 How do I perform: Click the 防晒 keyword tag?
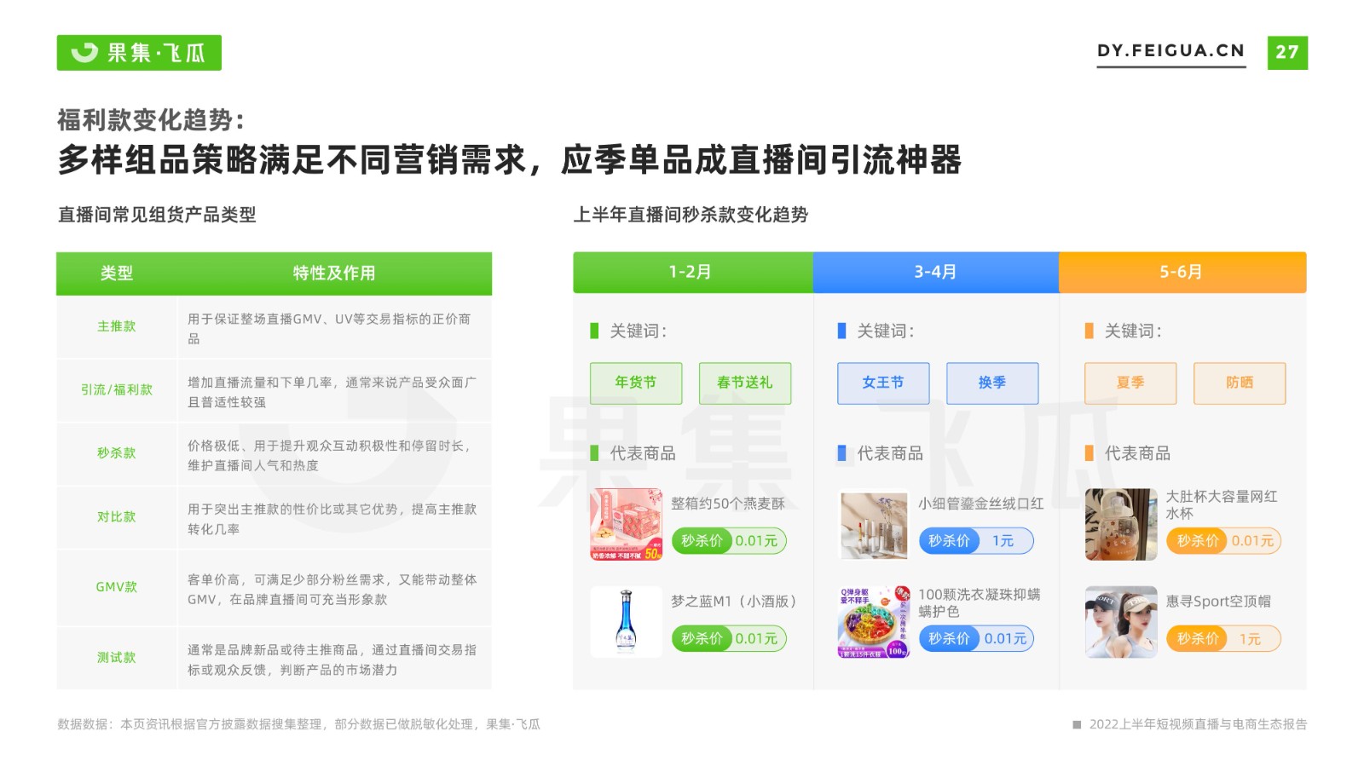[x=1240, y=383]
